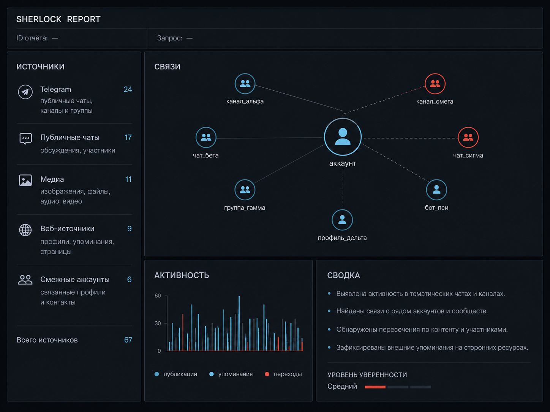Click the red переходы legend dot
Image resolution: width=550 pixels, height=412 pixels.
tap(267, 374)
